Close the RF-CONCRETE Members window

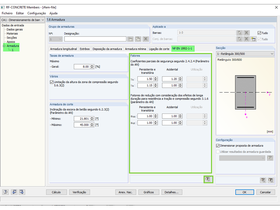pyautogui.click(x=276, y=7)
